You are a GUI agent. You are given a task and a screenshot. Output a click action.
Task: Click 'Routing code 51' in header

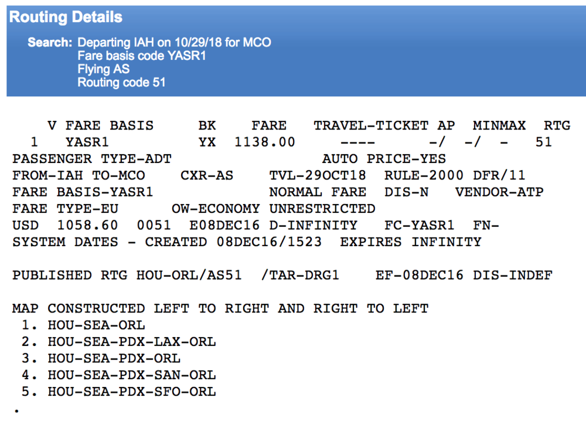pyautogui.click(x=121, y=83)
